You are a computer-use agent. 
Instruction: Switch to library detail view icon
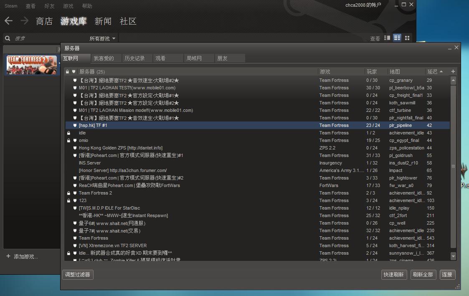coord(387,38)
